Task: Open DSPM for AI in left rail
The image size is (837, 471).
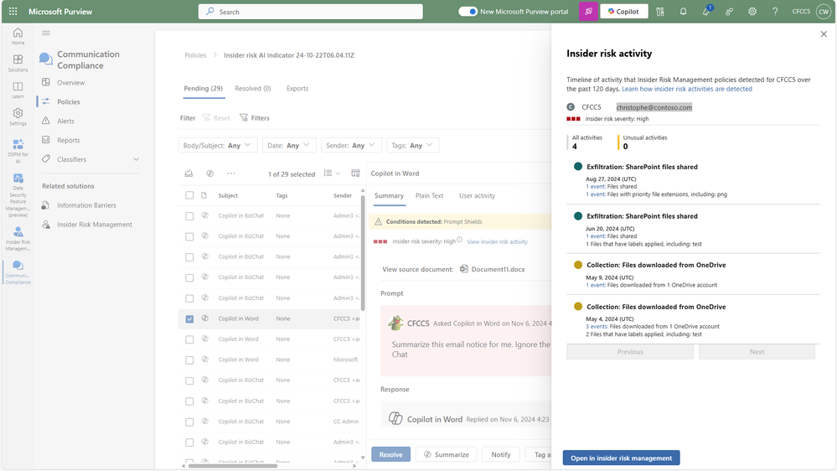Action: point(18,151)
